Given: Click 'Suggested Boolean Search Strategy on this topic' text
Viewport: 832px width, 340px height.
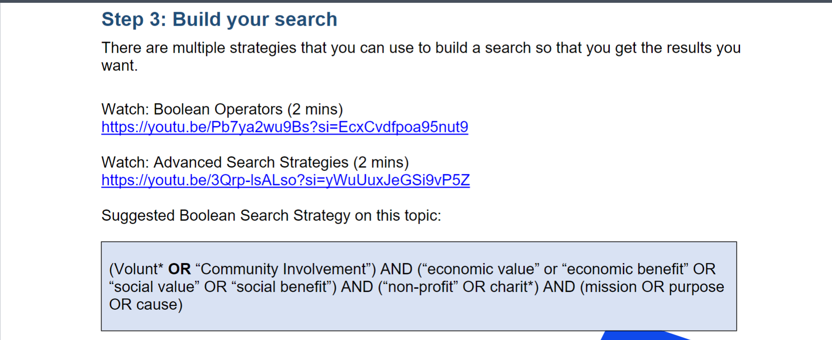Looking at the screenshot, I should click(271, 216).
